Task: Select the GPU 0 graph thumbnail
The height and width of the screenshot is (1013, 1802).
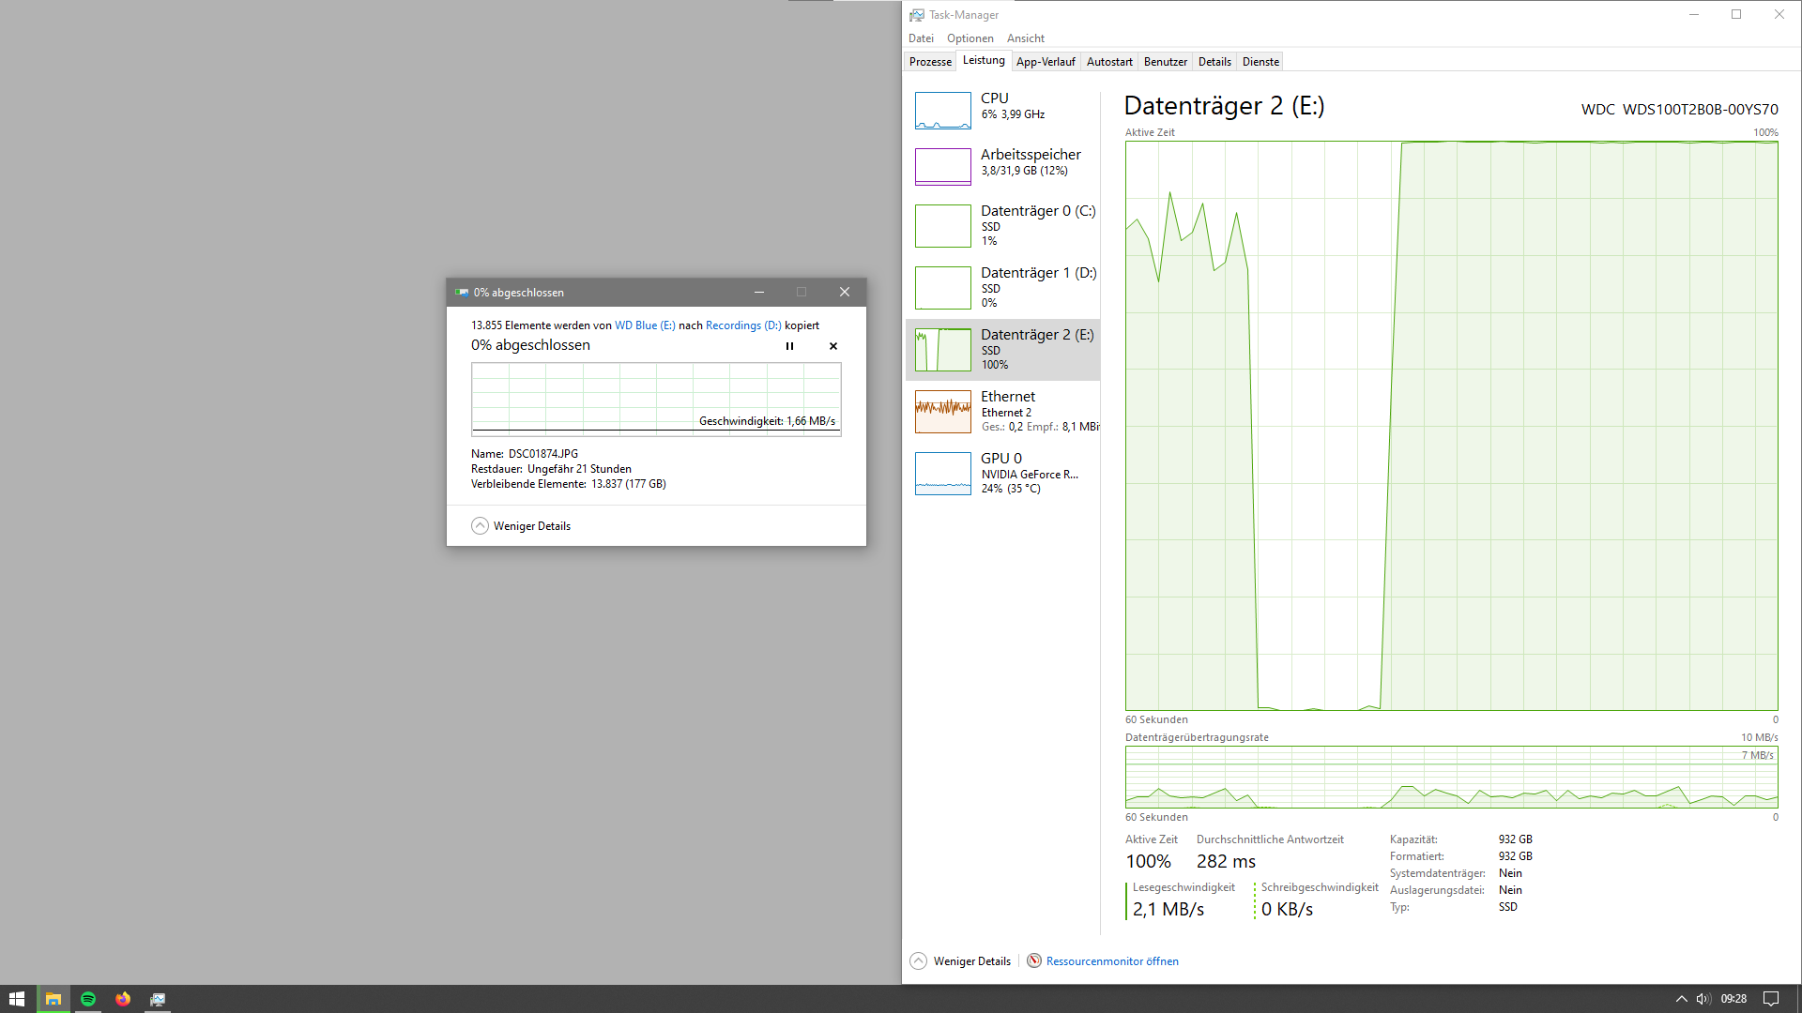Action: (x=942, y=474)
